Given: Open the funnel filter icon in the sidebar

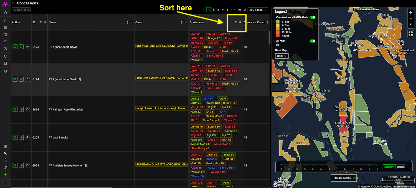Looking at the screenshot, I should [5, 42].
